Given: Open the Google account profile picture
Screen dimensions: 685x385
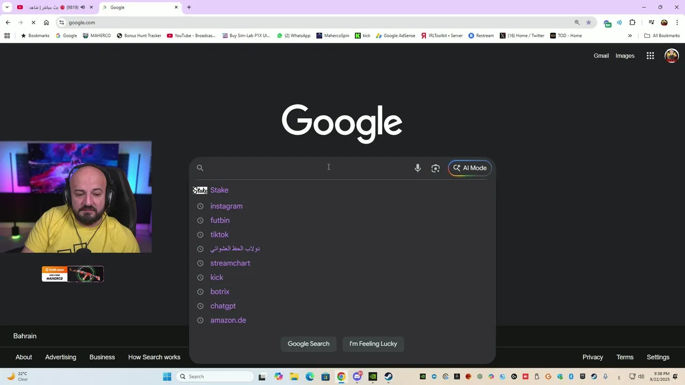Looking at the screenshot, I should (672, 56).
